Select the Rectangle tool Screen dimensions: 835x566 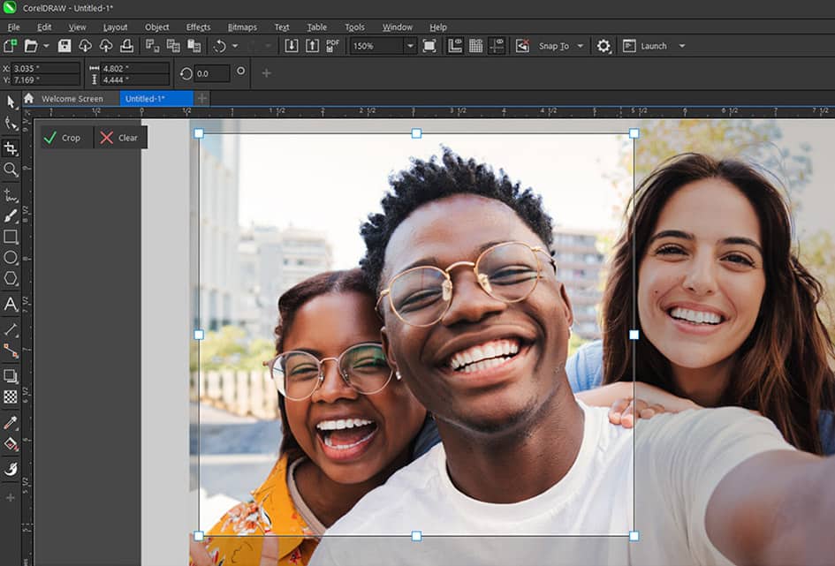pos(11,237)
